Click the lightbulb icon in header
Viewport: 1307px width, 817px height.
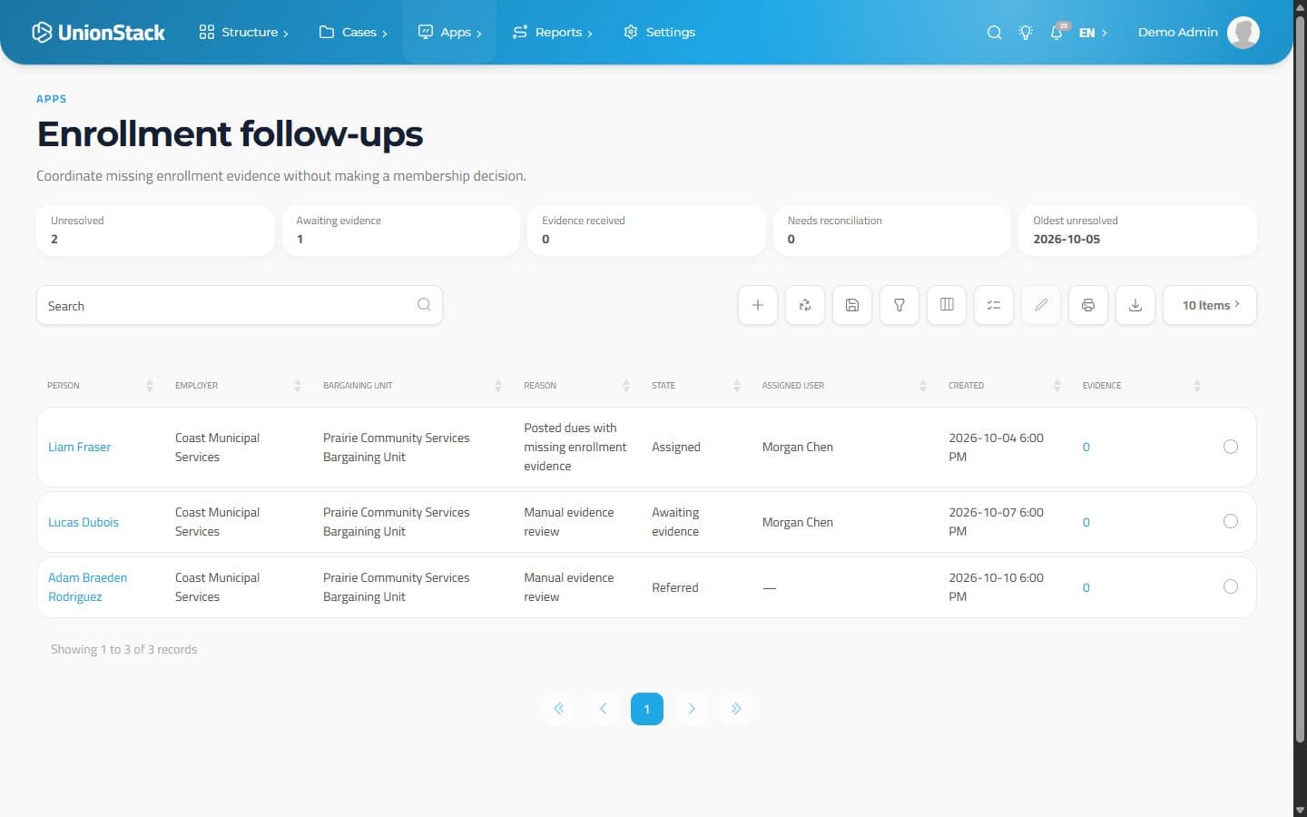coord(1026,32)
